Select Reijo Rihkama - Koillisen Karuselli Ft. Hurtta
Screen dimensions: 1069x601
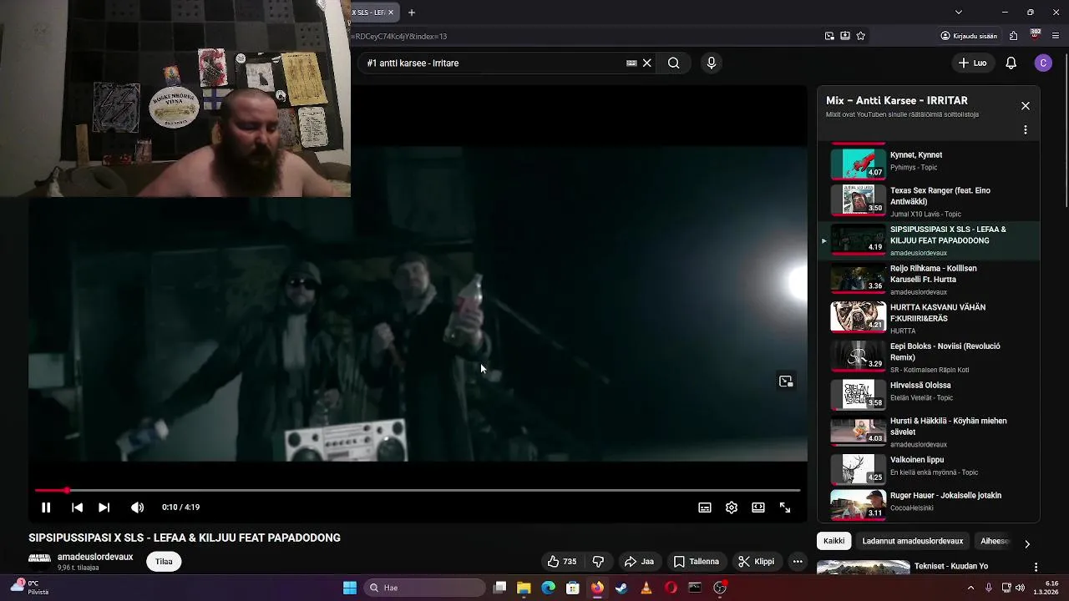coord(927,279)
